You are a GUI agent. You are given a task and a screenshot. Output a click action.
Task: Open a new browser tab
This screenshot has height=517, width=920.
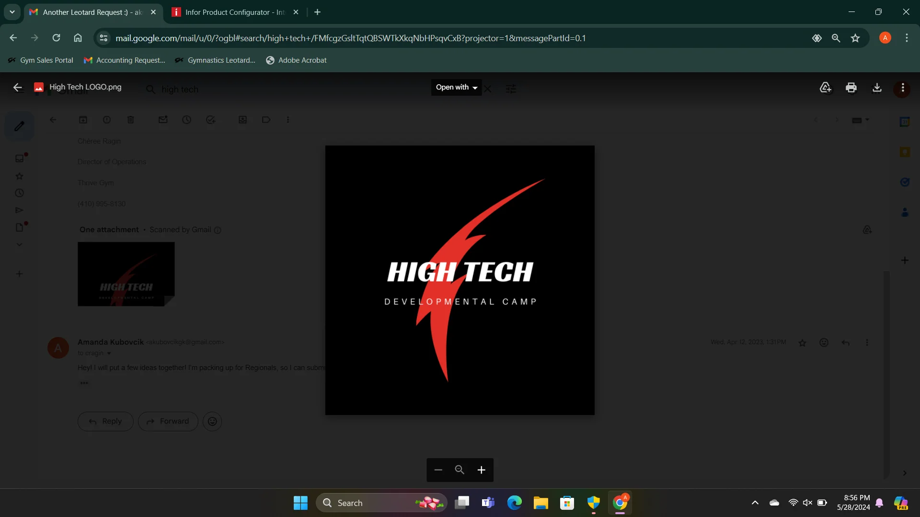[317, 12]
